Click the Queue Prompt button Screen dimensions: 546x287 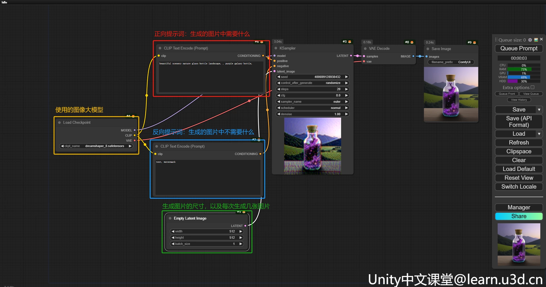click(519, 49)
